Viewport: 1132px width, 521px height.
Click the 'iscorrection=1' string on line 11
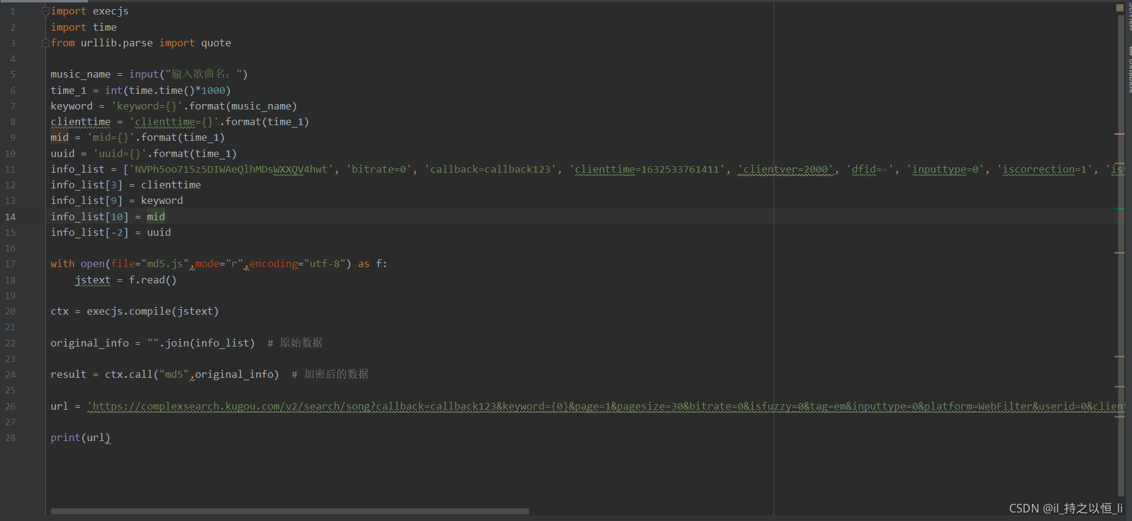pos(1045,169)
